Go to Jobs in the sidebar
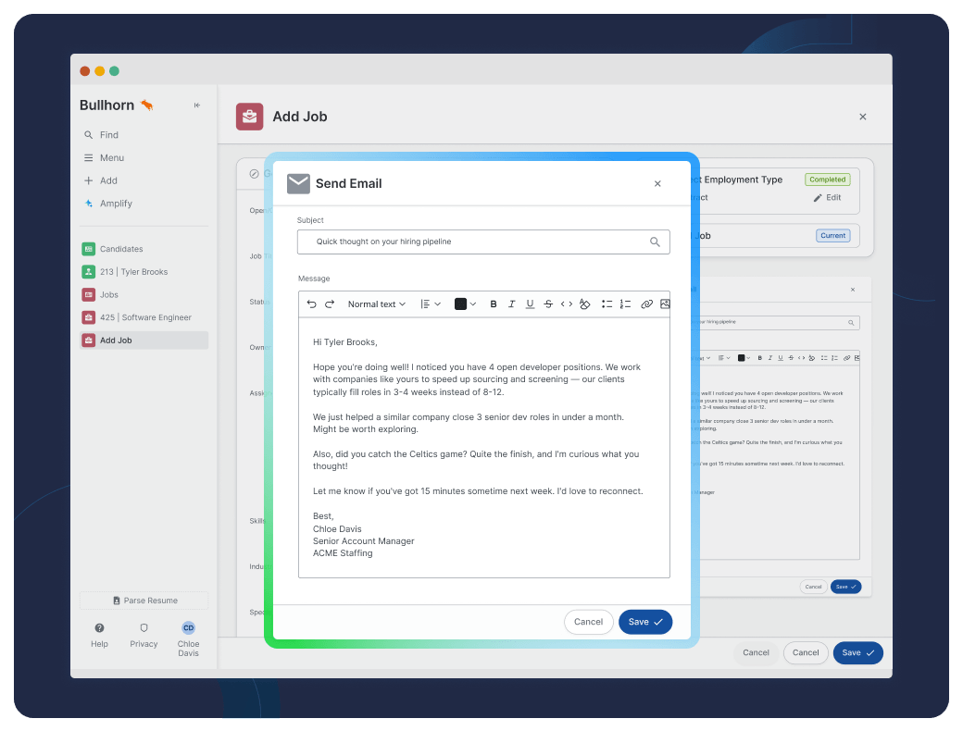Viewport: 963px width, 731px height. pyautogui.click(x=144, y=294)
